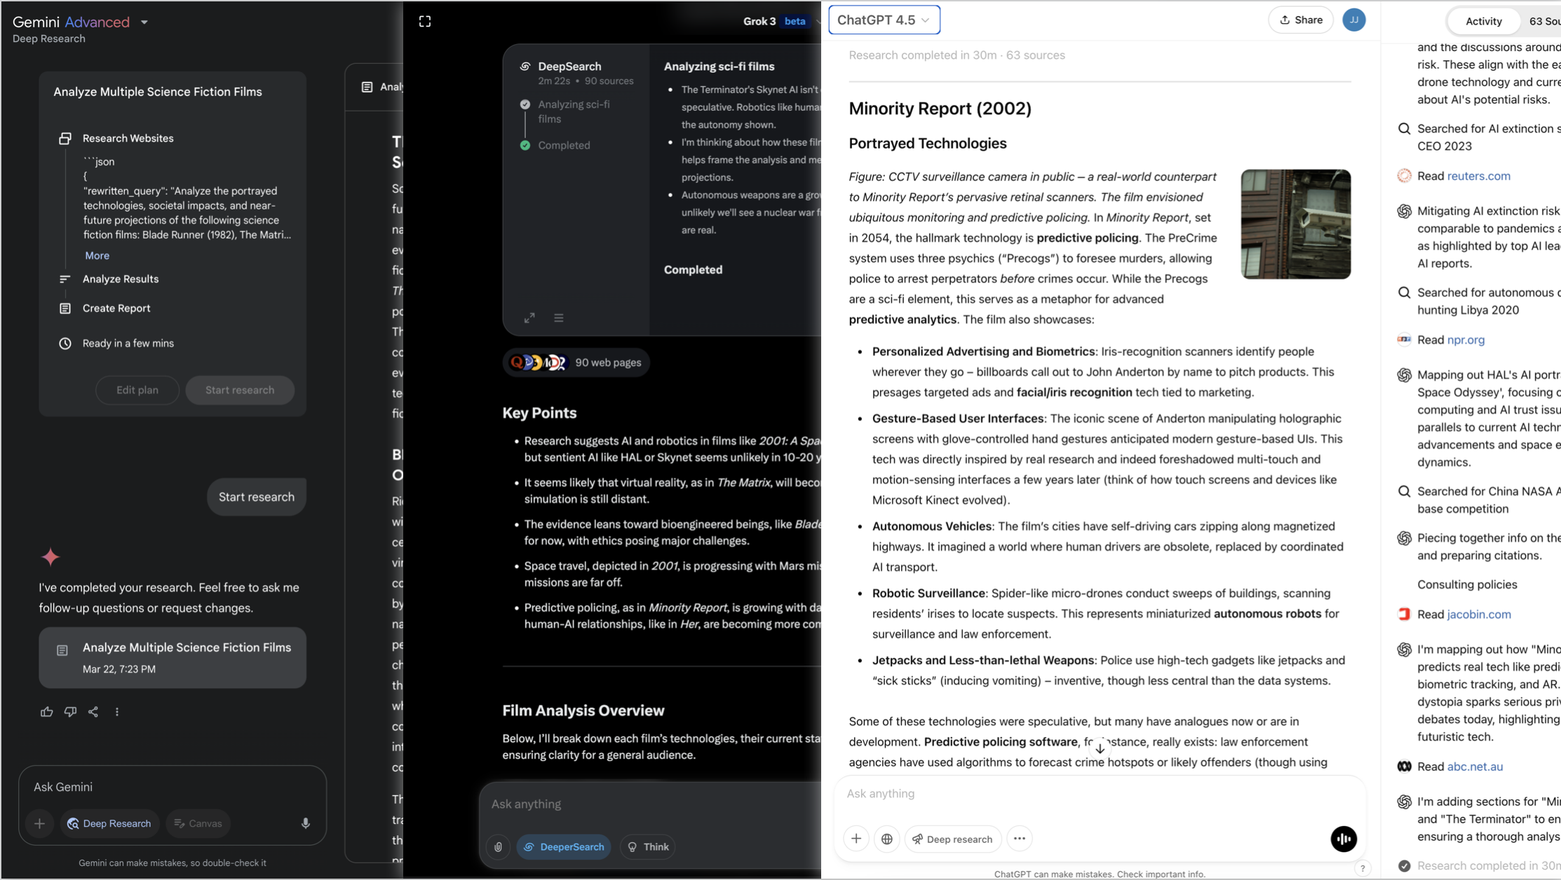Open Gemini Advanced model selector dropdown
Screen dimensions: 1561x880
(144, 22)
